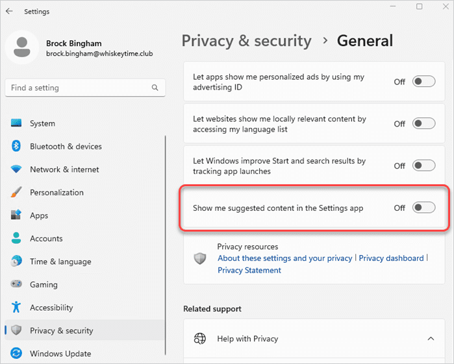Collapse the Help with Privacy section

pos(430,339)
